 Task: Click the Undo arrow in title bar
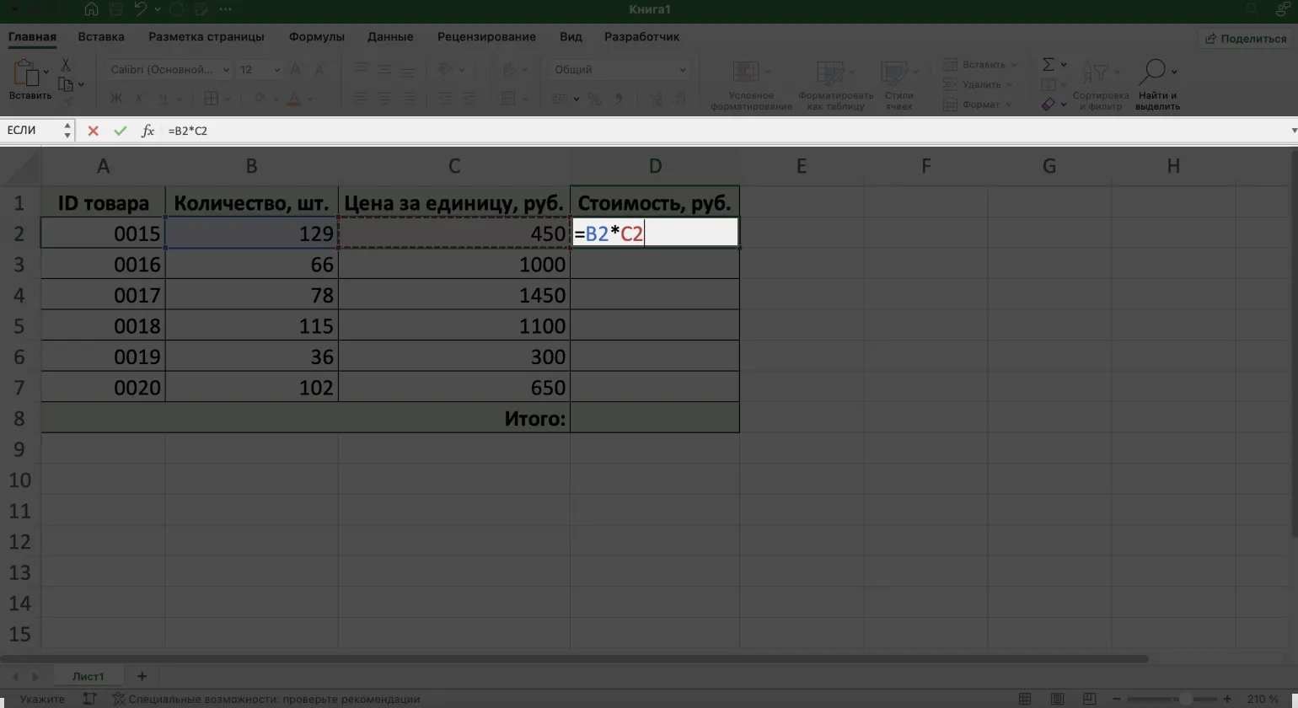tap(140, 9)
